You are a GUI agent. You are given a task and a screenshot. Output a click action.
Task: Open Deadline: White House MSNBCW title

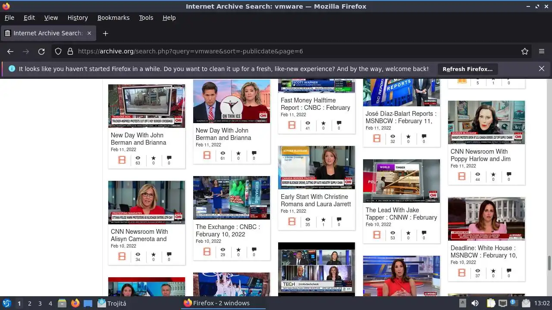(484, 251)
